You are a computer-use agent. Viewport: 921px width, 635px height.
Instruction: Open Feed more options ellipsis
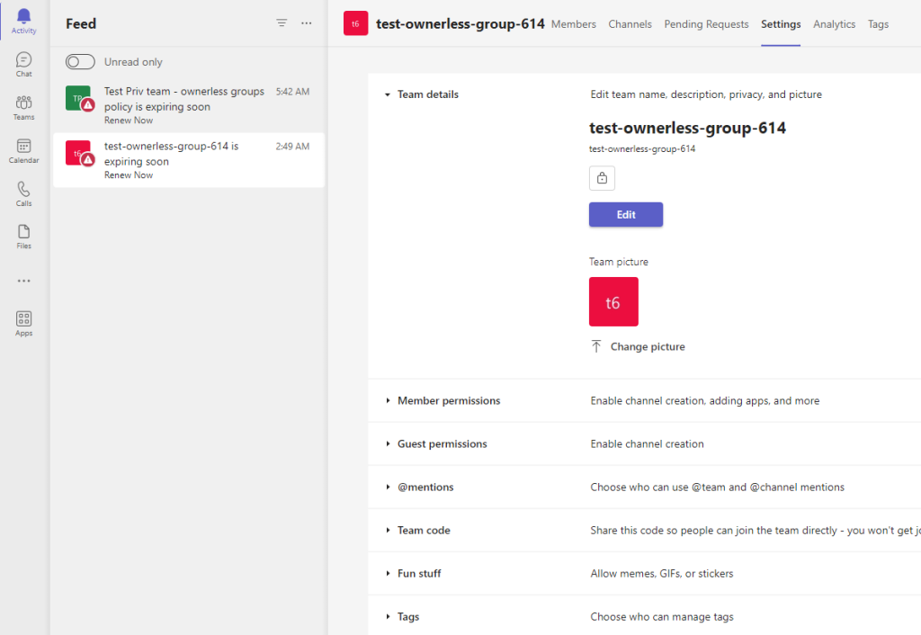(307, 22)
